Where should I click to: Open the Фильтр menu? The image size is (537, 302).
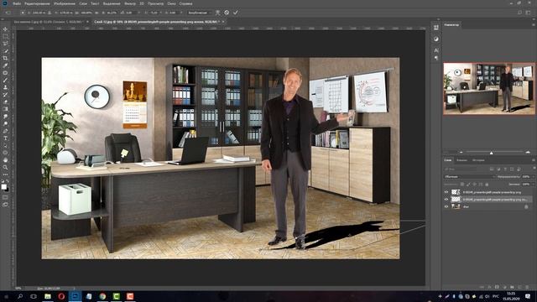tap(130, 3)
